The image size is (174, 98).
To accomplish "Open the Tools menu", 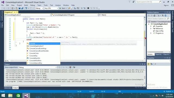I will click(46, 5).
